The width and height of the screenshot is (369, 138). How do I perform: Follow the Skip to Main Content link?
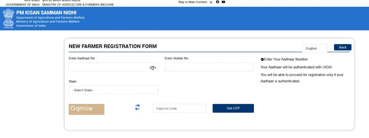tap(192, 2)
